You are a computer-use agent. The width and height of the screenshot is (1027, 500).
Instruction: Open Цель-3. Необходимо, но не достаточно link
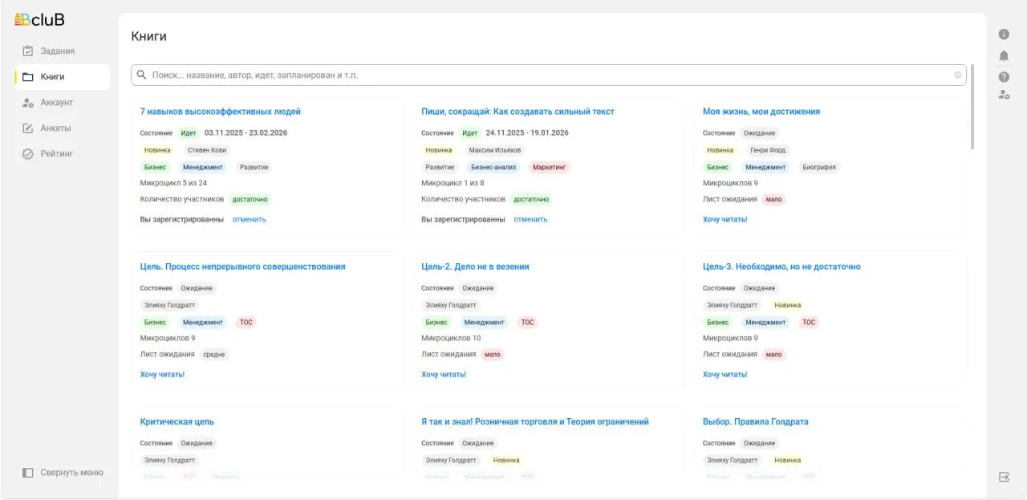tap(781, 266)
